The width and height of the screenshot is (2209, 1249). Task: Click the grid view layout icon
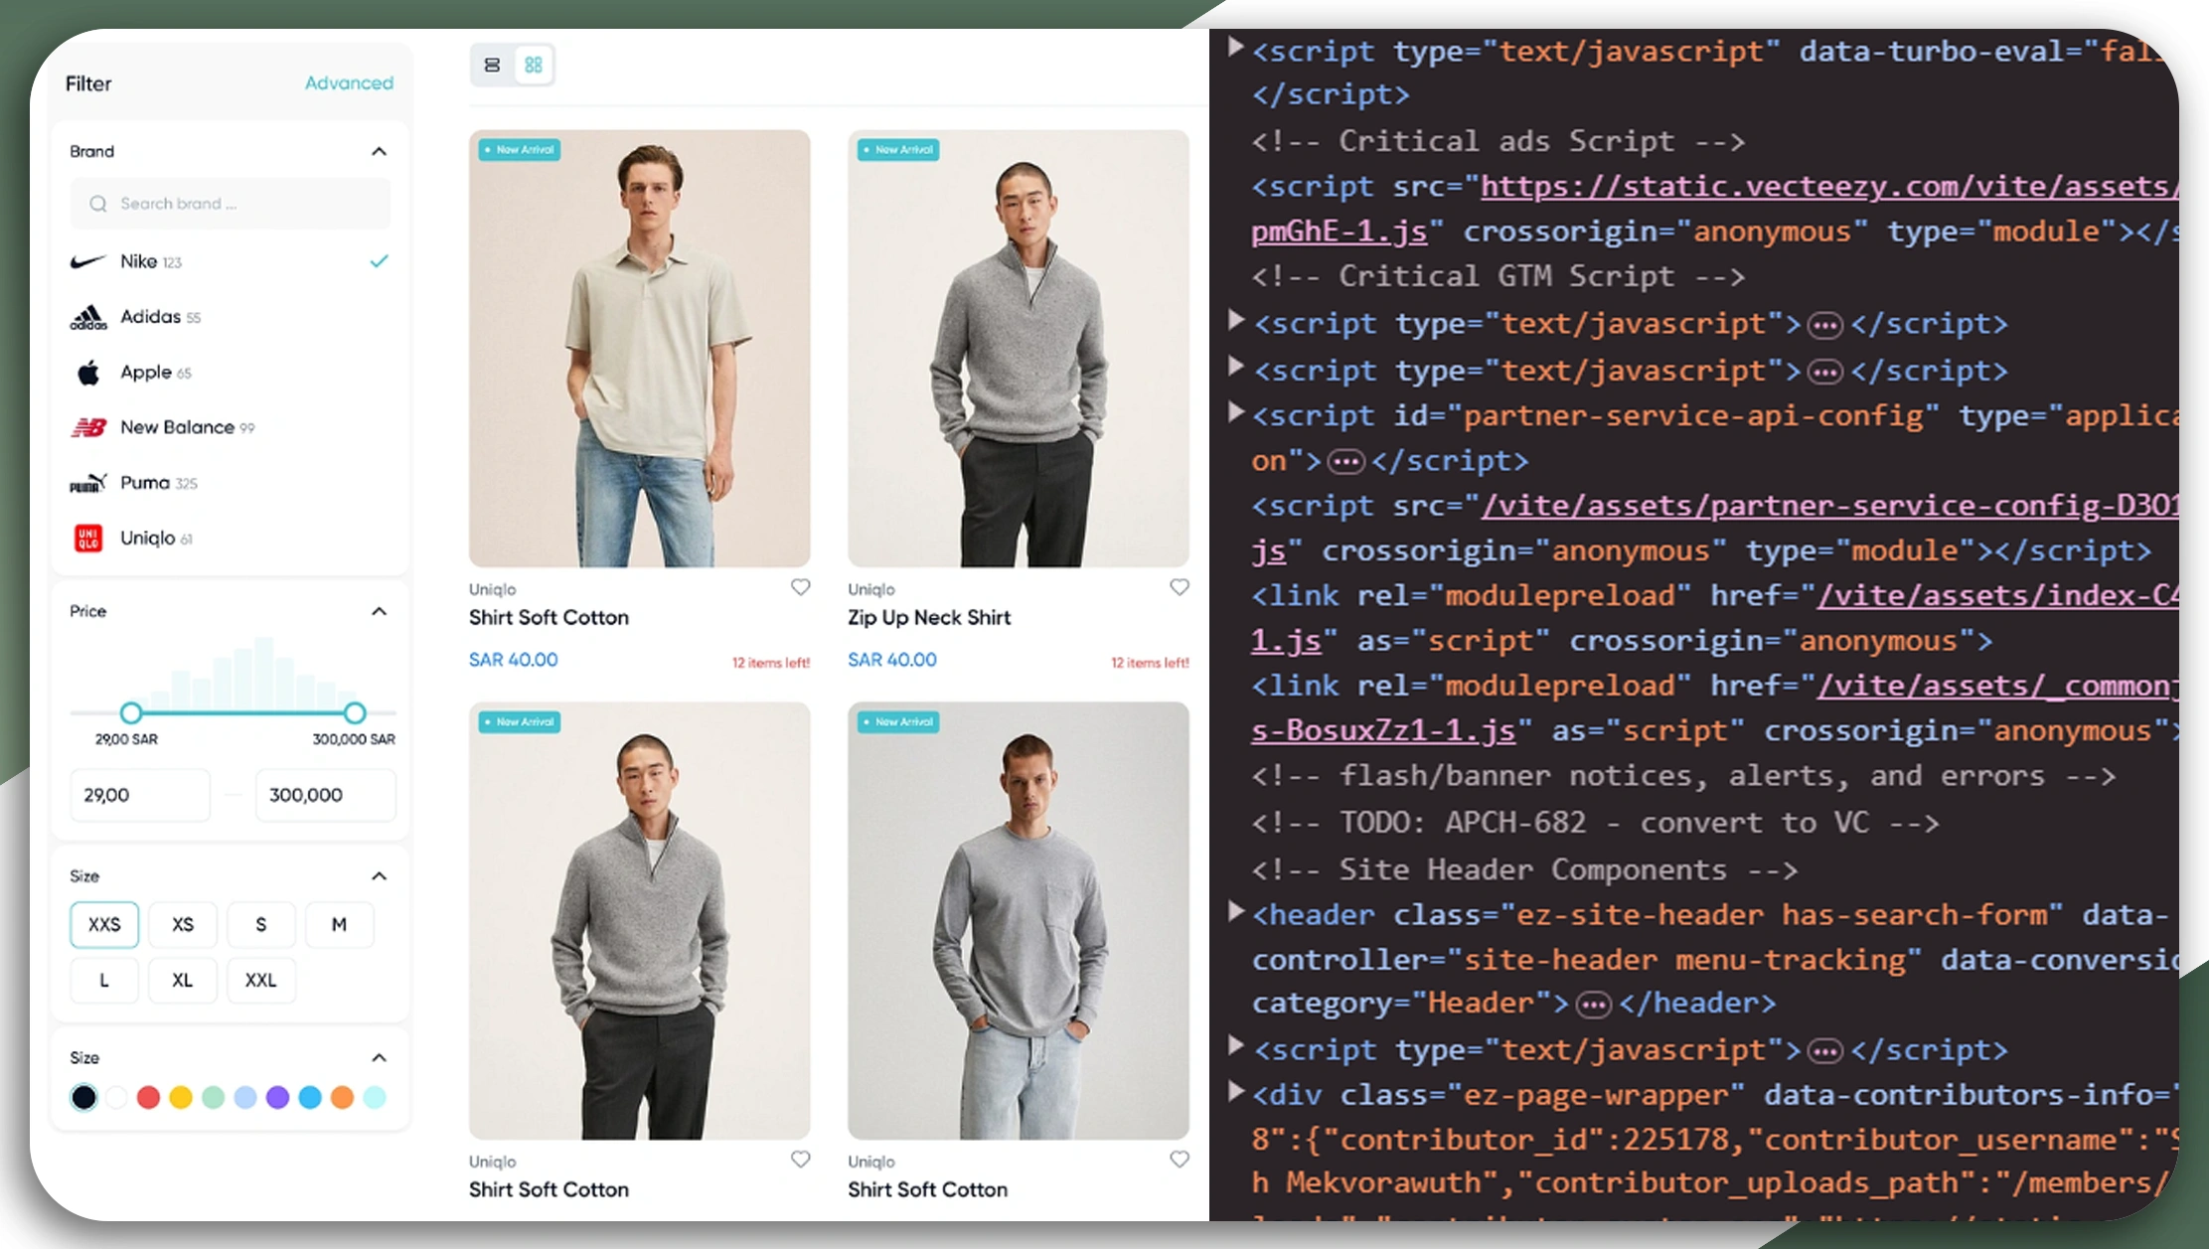(533, 64)
